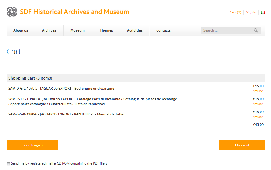271x170 pixels.
Task: Click the SDF interlocking logo icon
Action: click(x=12, y=12)
